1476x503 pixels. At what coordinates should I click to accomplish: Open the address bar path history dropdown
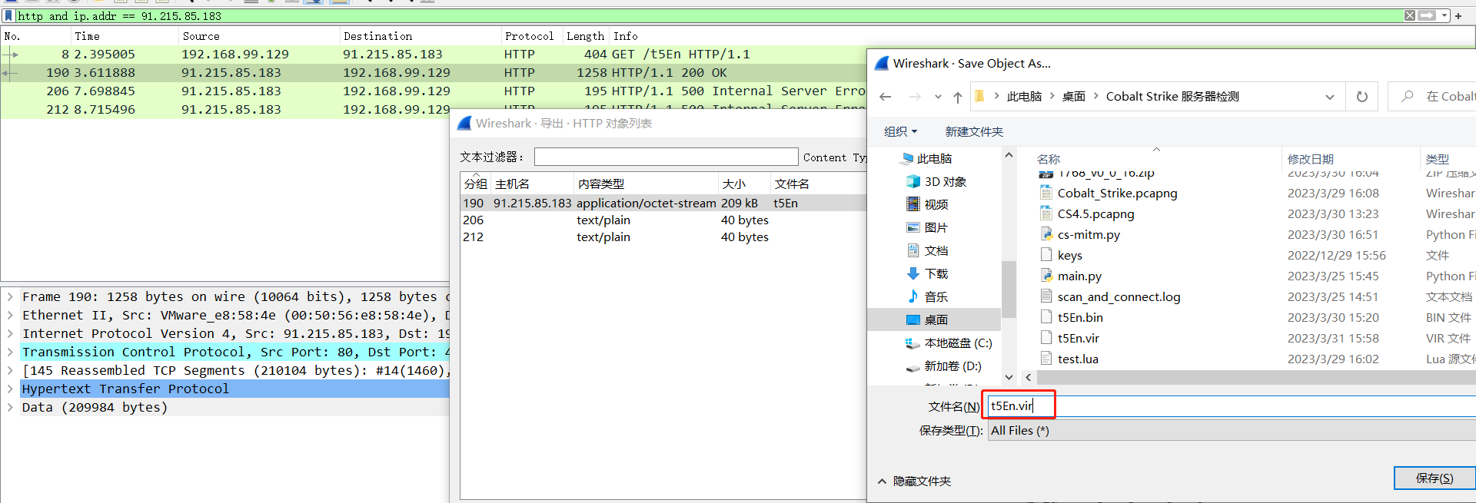click(1329, 97)
